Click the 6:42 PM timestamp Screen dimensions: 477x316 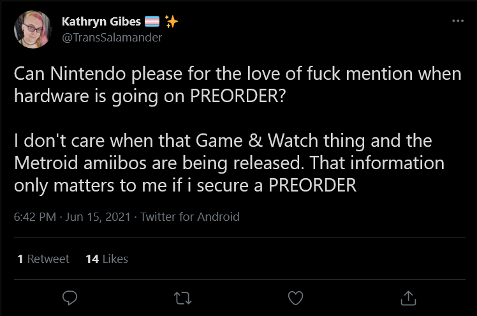pos(35,217)
